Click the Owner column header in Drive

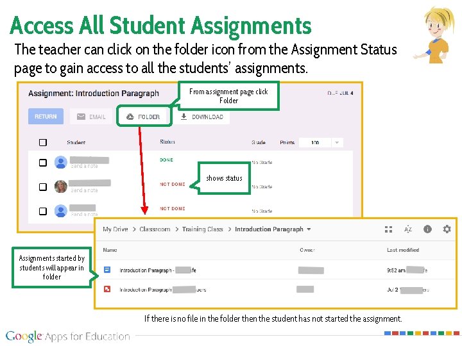307,250
